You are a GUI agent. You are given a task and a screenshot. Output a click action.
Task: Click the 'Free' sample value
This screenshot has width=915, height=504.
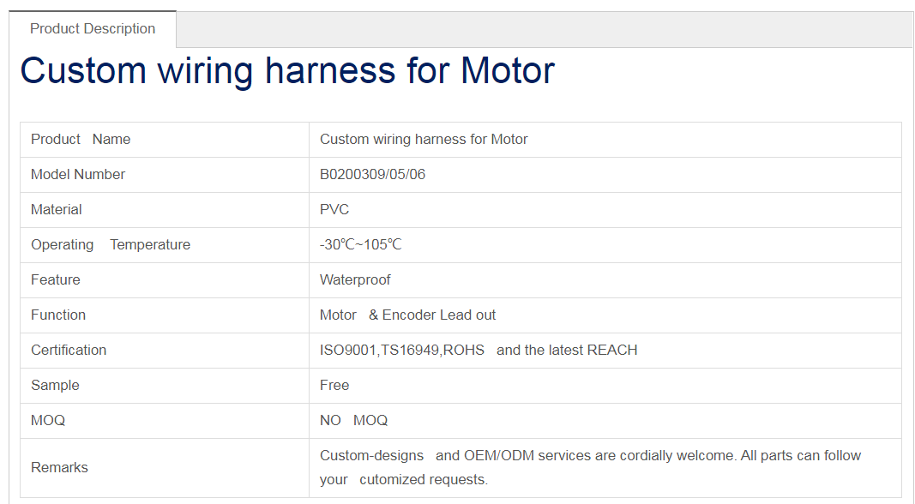(334, 386)
